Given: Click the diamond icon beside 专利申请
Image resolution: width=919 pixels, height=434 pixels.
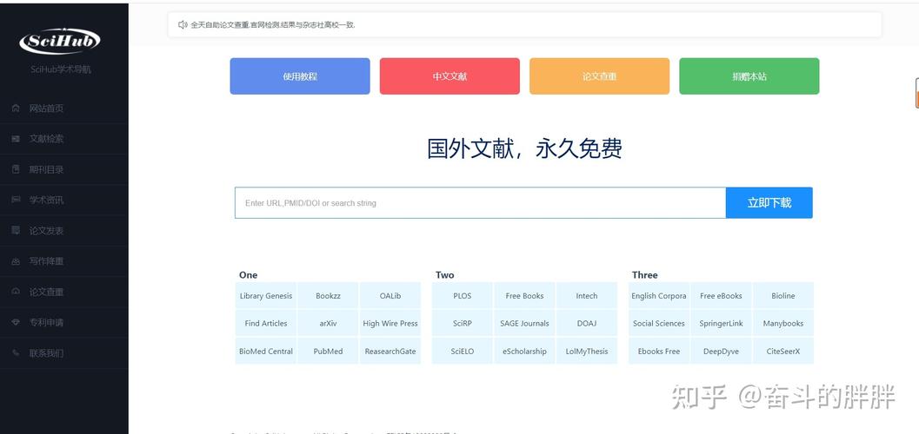Looking at the screenshot, I should tap(16, 322).
